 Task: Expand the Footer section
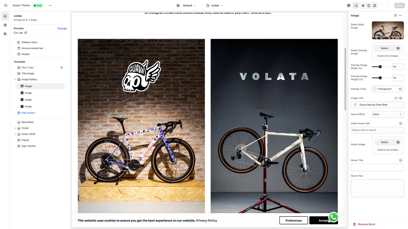(x=15, y=128)
